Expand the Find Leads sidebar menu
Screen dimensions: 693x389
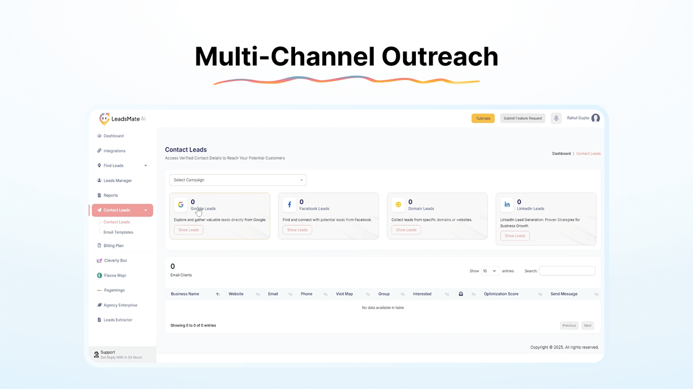coord(122,166)
